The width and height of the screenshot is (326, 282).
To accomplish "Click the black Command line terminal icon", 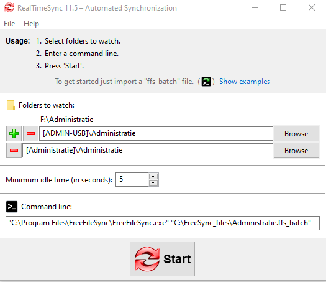I will [12, 207].
